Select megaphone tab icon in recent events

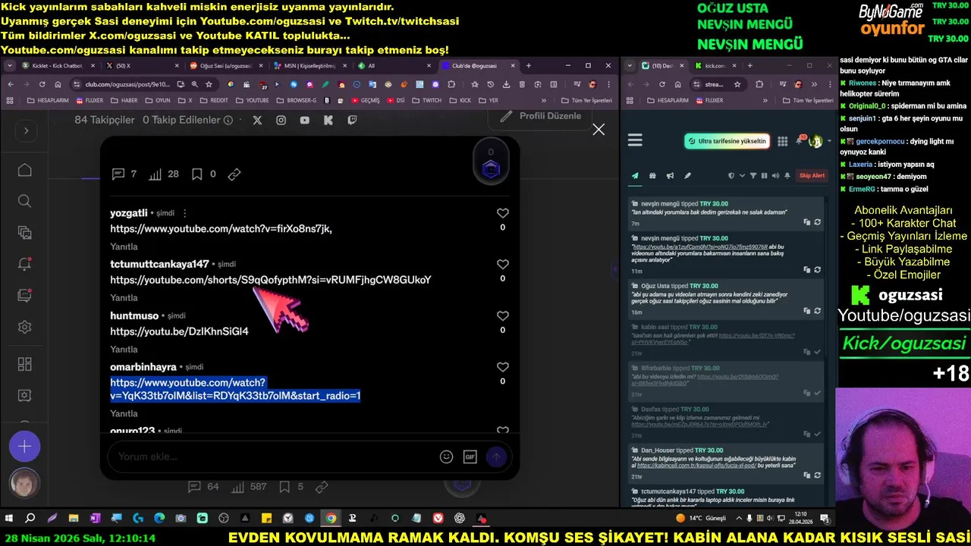670,176
